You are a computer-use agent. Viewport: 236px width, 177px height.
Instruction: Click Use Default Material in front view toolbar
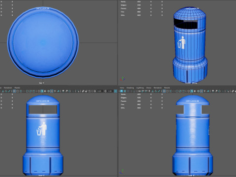45,91
